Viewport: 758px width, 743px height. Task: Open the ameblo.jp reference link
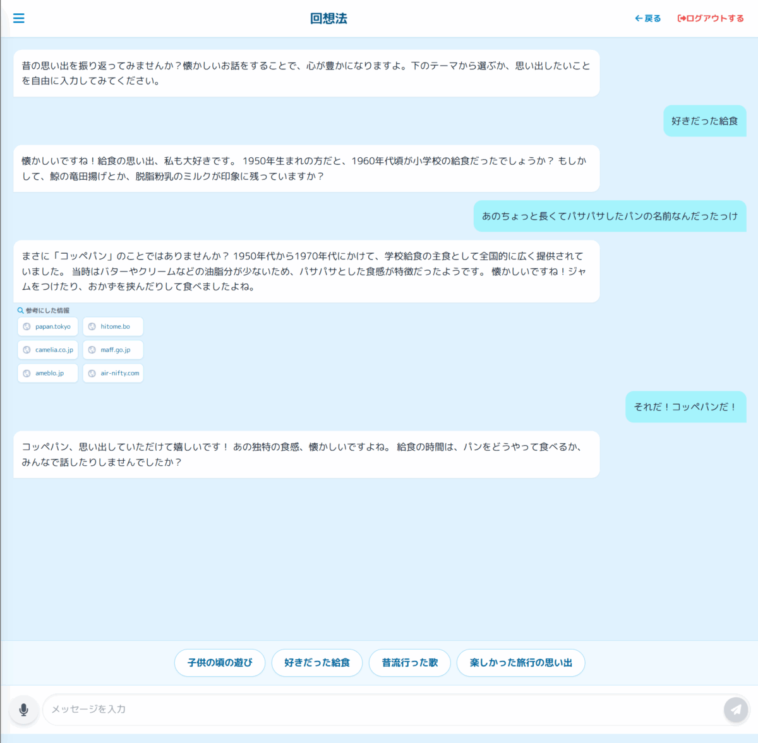(48, 373)
